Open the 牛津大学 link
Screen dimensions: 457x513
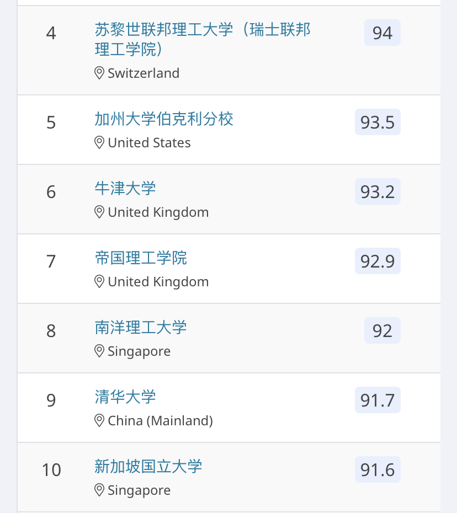(125, 188)
